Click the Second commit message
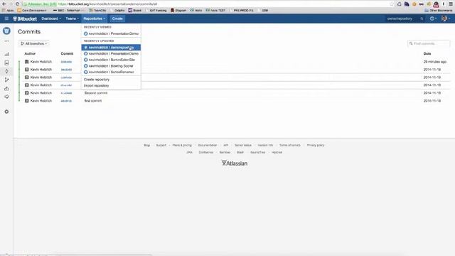 click(x=96, y=93)
